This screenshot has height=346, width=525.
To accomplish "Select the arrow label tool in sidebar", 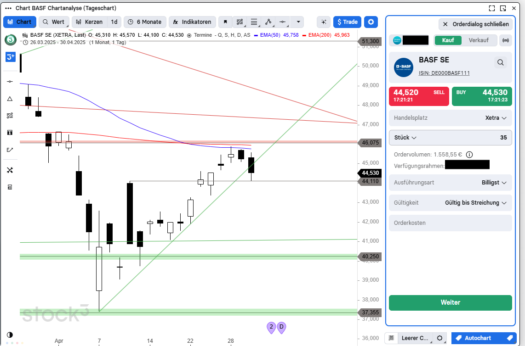I will [10, 150].
